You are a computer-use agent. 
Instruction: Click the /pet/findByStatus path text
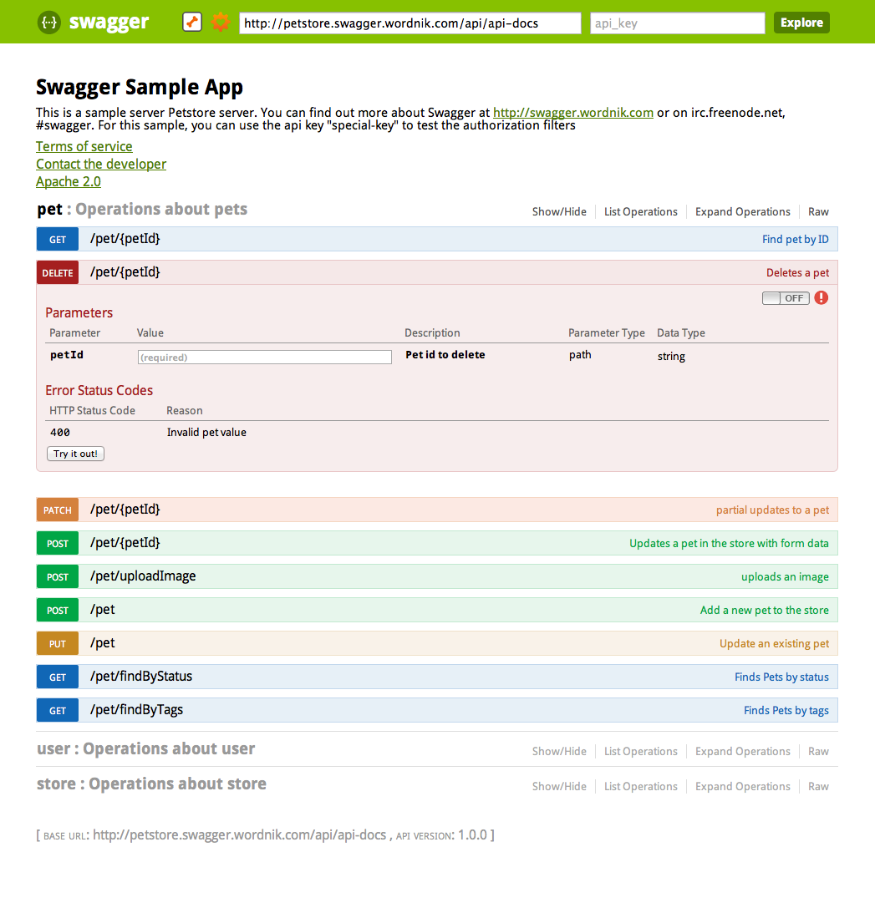pos(141,677)
